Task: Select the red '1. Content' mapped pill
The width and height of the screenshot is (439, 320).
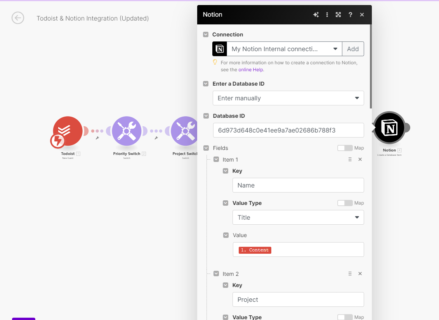Action: tap(255, 250)
